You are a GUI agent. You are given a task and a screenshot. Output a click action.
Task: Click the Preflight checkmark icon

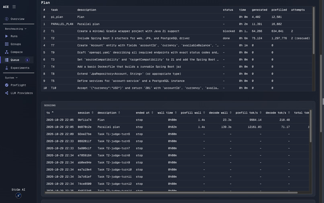click(x=6, y=85)
